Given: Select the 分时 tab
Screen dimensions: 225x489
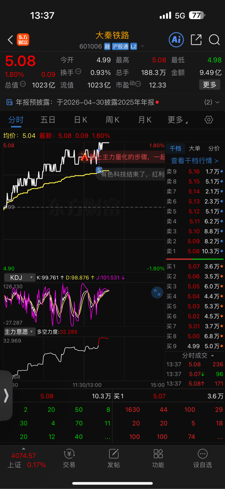Looking at the screenshot, I should [x=16, y=120].
